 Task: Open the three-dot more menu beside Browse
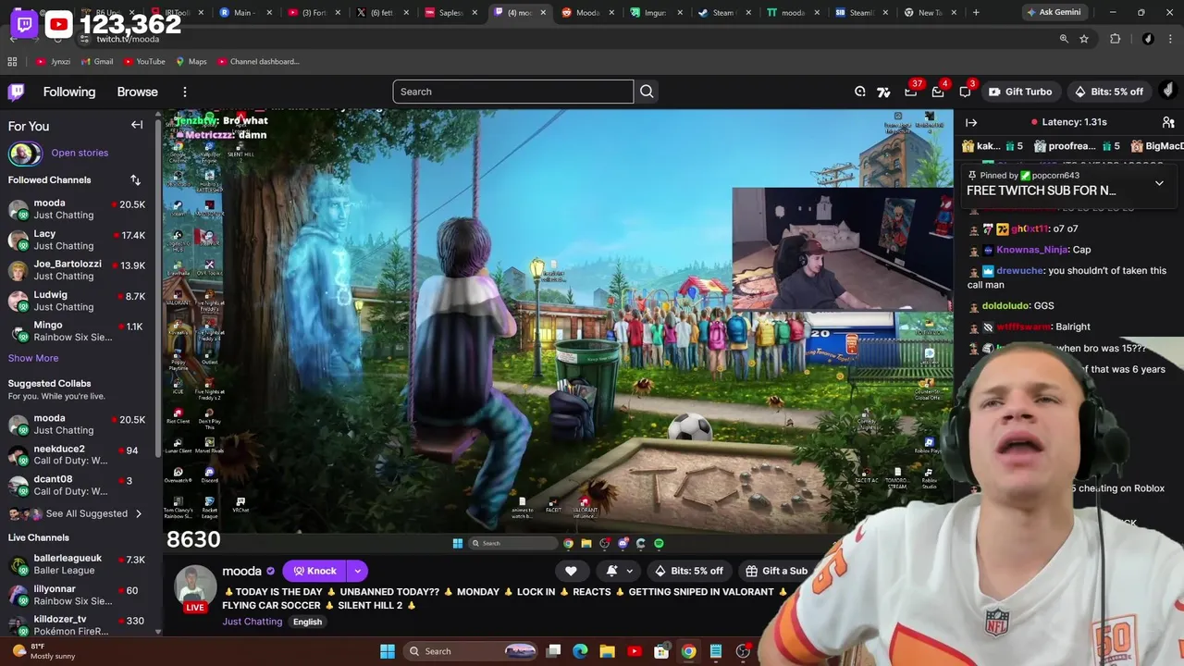coord(185,92)
